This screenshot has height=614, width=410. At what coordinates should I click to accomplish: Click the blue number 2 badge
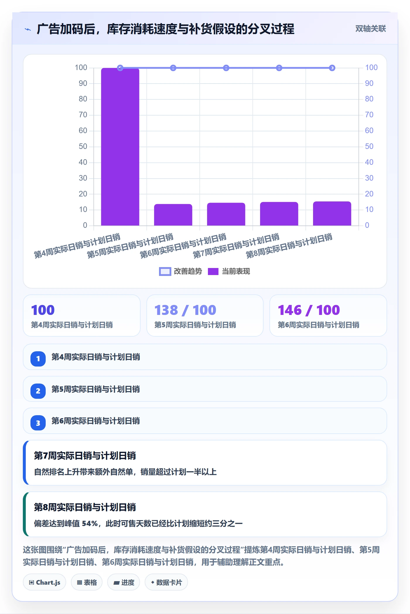tap(38, 391)
